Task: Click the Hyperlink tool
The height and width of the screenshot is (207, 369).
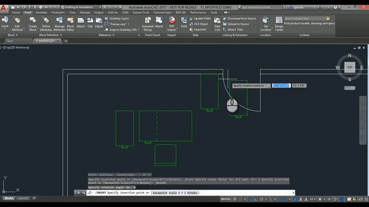Action: pos(198,29)
